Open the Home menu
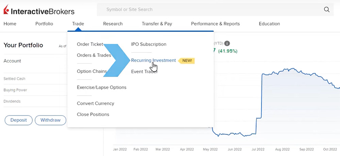The width and height of the screenshot is (340, 156). pos(10,24)
